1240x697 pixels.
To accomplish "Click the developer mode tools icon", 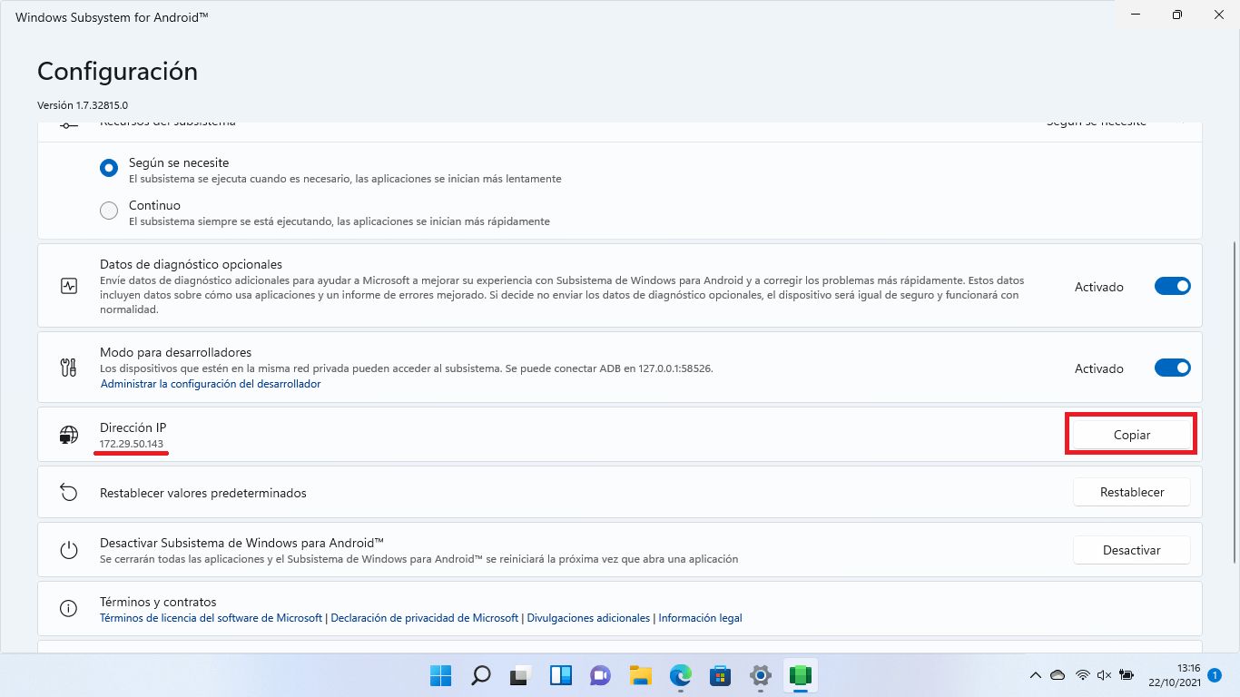I will (x=69, y=368).
